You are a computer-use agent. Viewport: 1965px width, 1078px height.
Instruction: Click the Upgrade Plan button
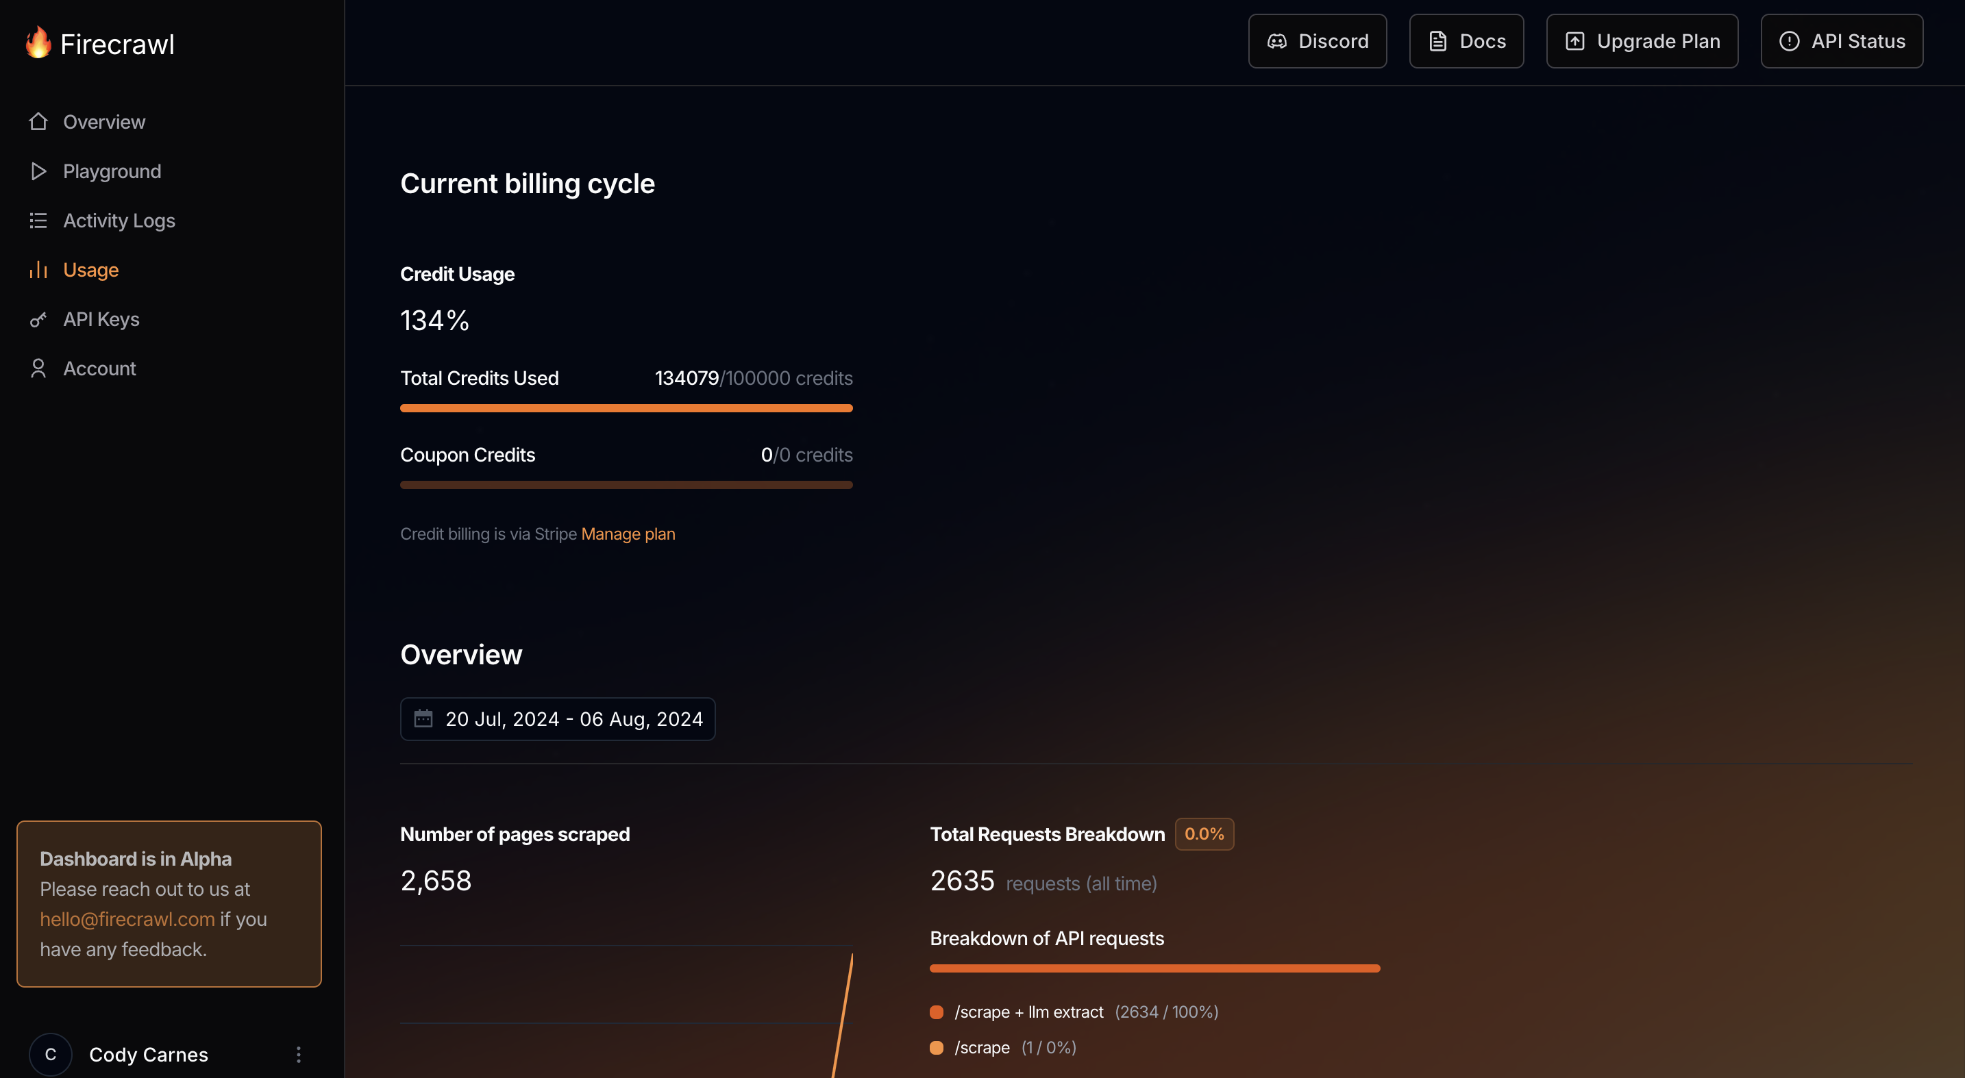point(1642,41)
